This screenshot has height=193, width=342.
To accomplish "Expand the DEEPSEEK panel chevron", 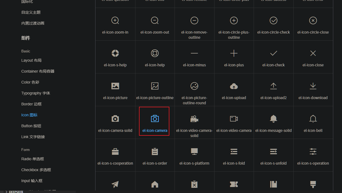I will [x=6, y=192].
